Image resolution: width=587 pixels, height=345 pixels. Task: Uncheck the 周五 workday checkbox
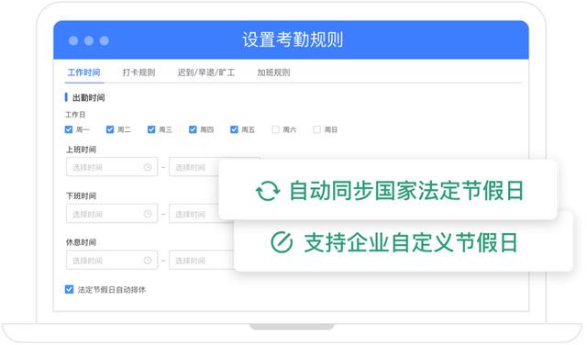tap(234, 129)
